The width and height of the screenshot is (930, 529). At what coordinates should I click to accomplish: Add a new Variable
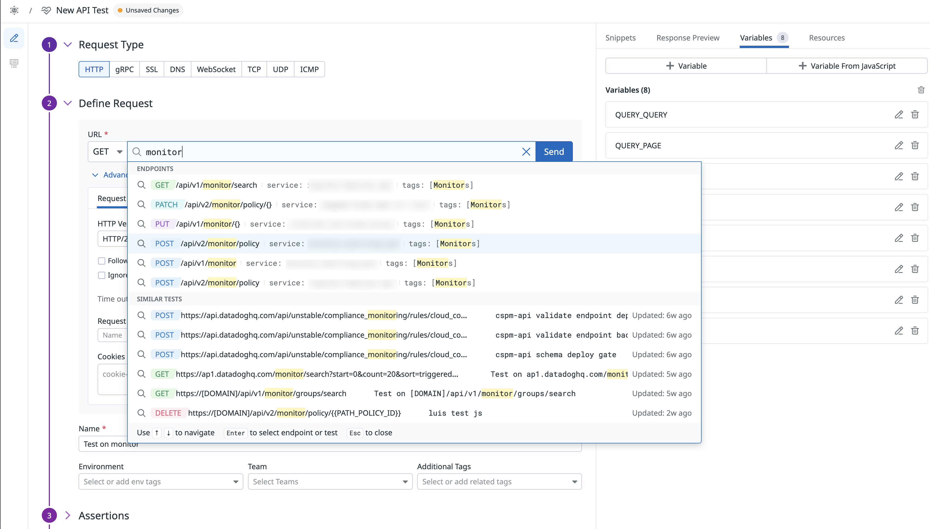coord(686,66)
